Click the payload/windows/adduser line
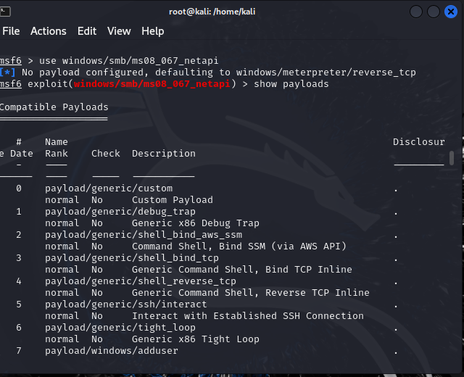The width and height of the screenshot is (464, 377). (x=112, y=351)
